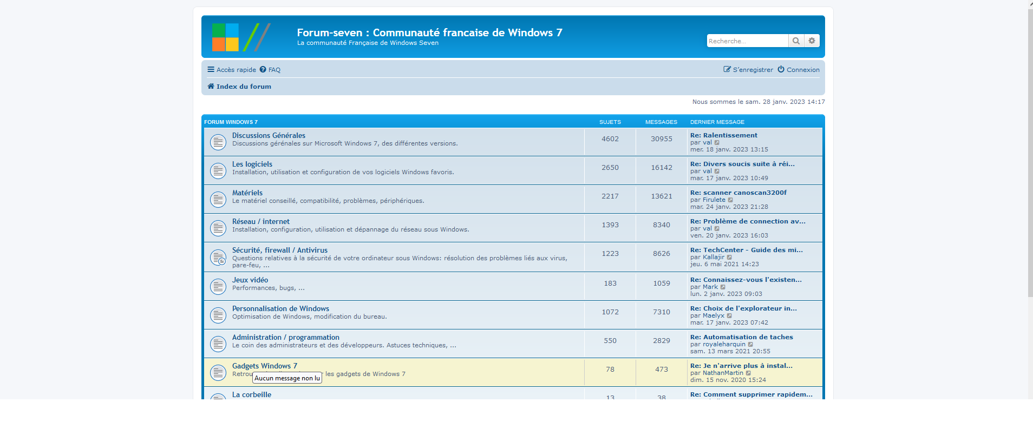The height and width of the screenshot is (435, 1033).
Task: Open the FORUM WINDOWS 7 category header
Action: tap(231, 122)
